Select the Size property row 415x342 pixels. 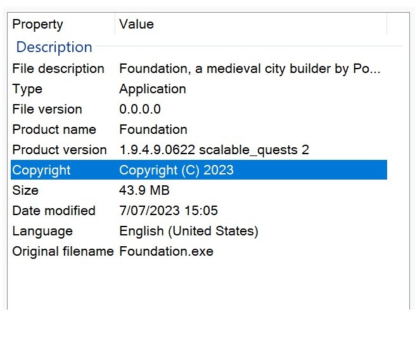pos(199,190)
